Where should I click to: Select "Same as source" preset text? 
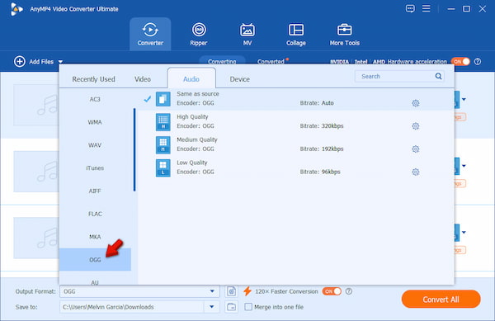198,94
